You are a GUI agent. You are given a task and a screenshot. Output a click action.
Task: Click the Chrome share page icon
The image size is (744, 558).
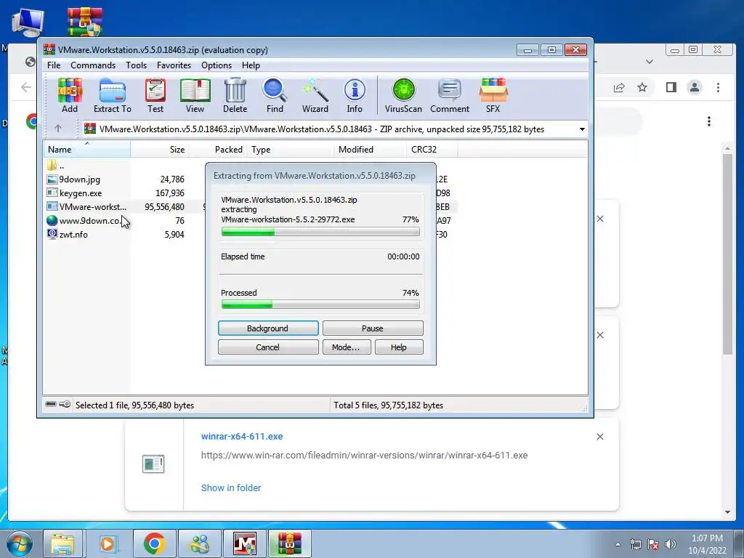pyautogui.click(x=619, y=87)
